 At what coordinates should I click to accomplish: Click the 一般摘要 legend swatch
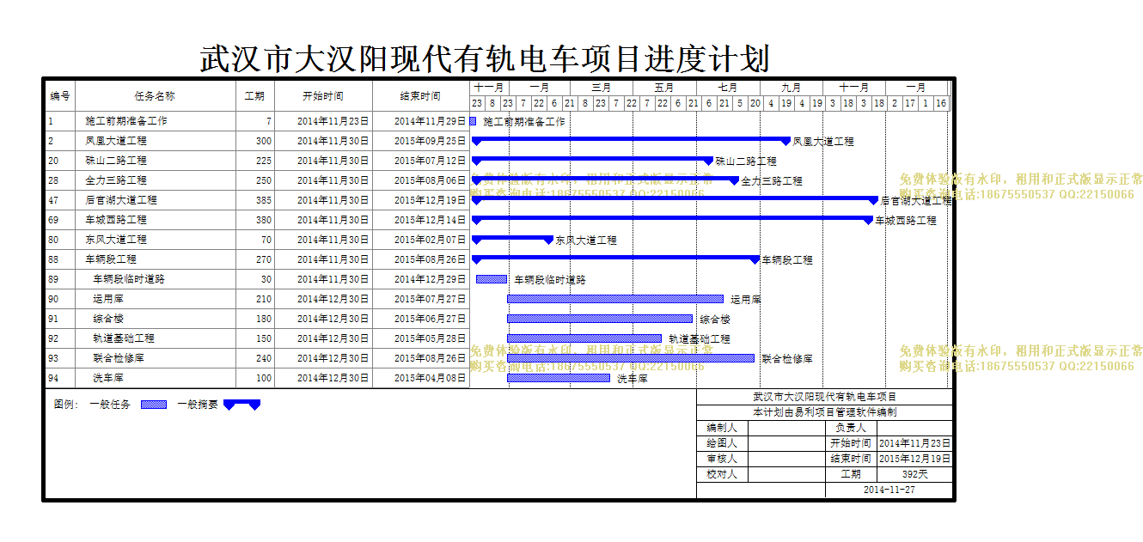241,404
